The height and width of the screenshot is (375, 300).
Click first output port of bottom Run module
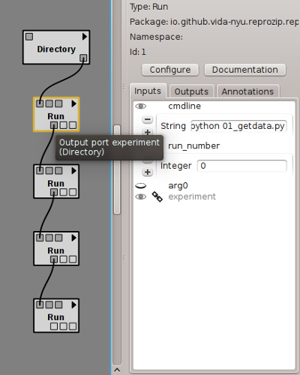coord(54,326)
